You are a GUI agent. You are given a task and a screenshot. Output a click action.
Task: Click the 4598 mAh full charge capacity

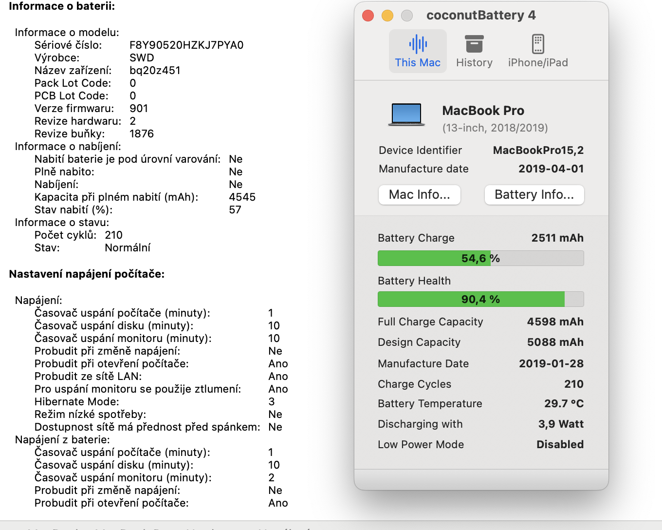tap(555, 322)
